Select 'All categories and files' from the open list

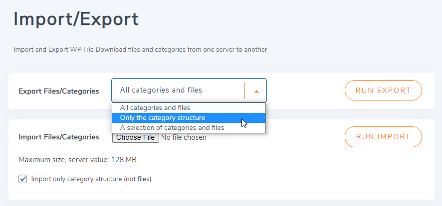click(x=155, y=107)
